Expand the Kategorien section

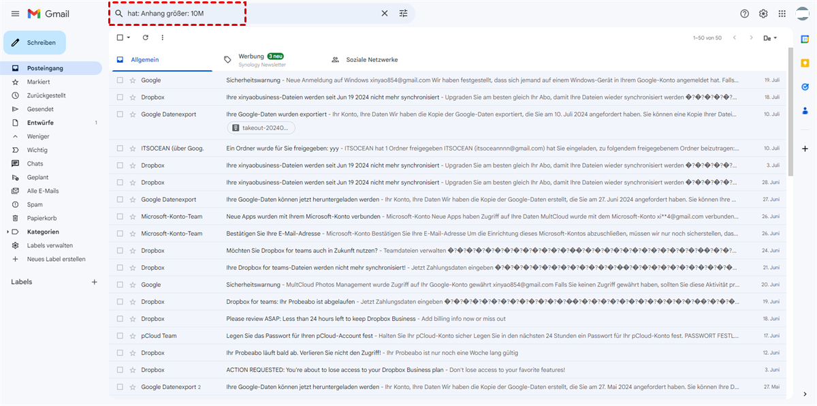click(7, 232)
